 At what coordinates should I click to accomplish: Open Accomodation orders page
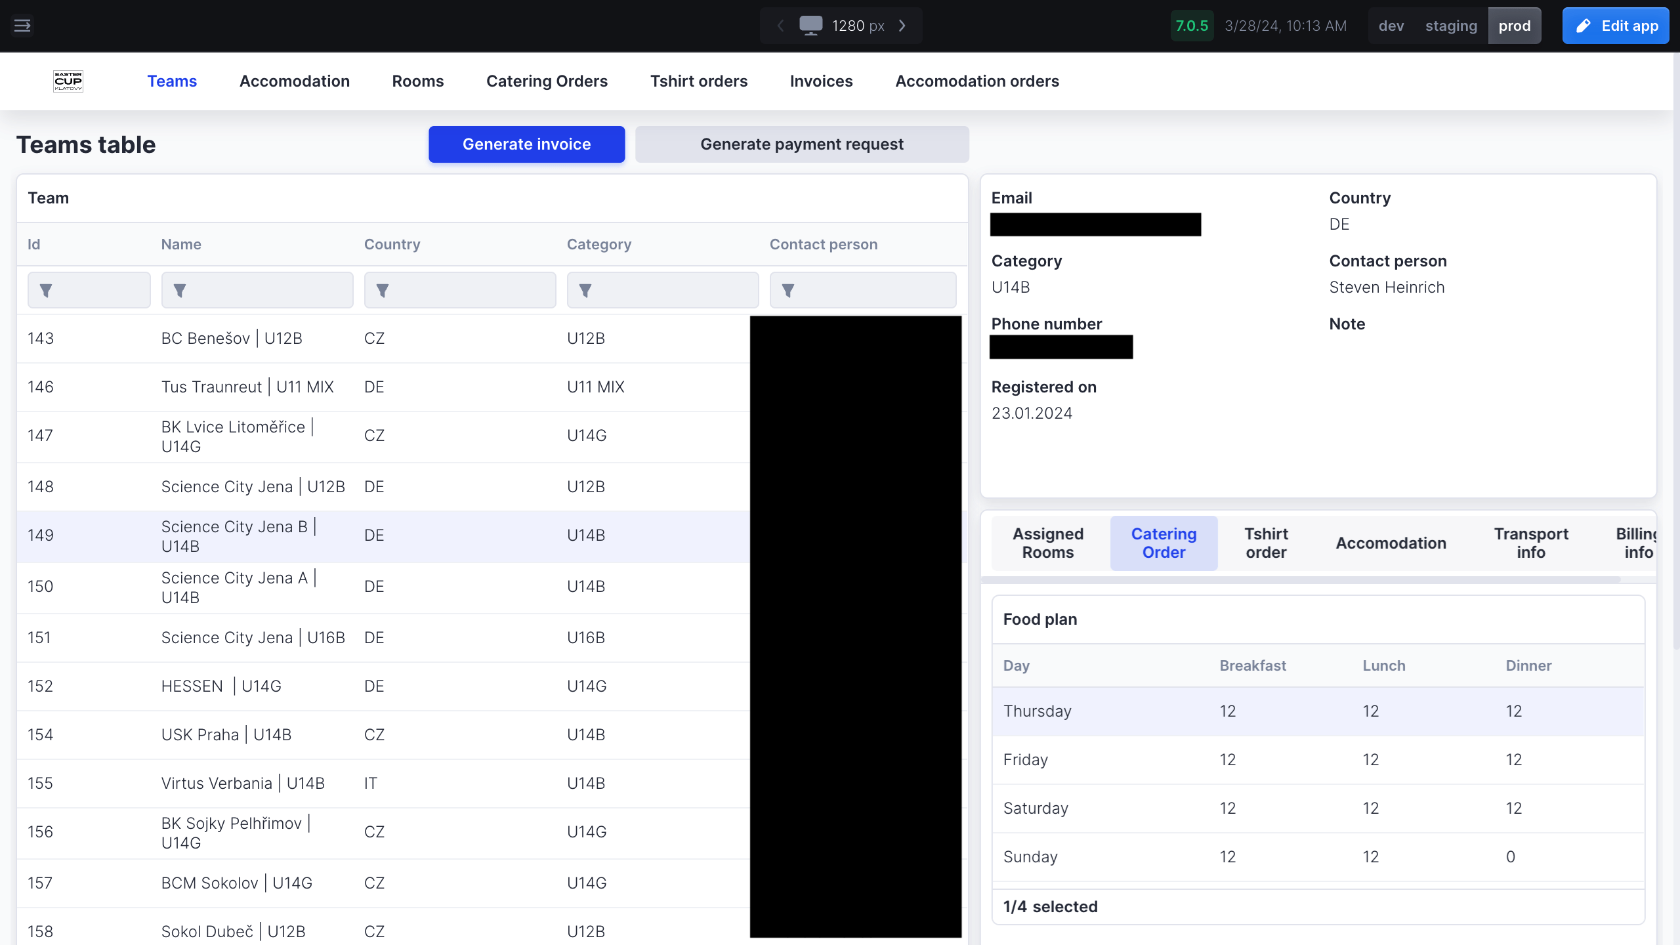pyautogui.click(x=977, y=81)
